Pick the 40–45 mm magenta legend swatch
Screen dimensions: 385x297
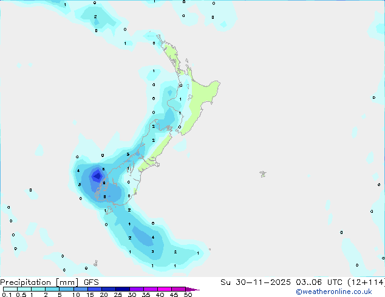(x=165, y=289)
